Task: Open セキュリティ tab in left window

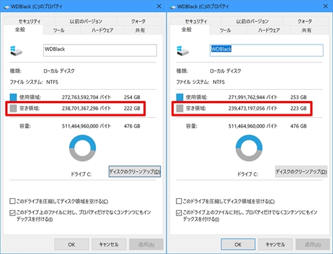Action: click(29, 21)
